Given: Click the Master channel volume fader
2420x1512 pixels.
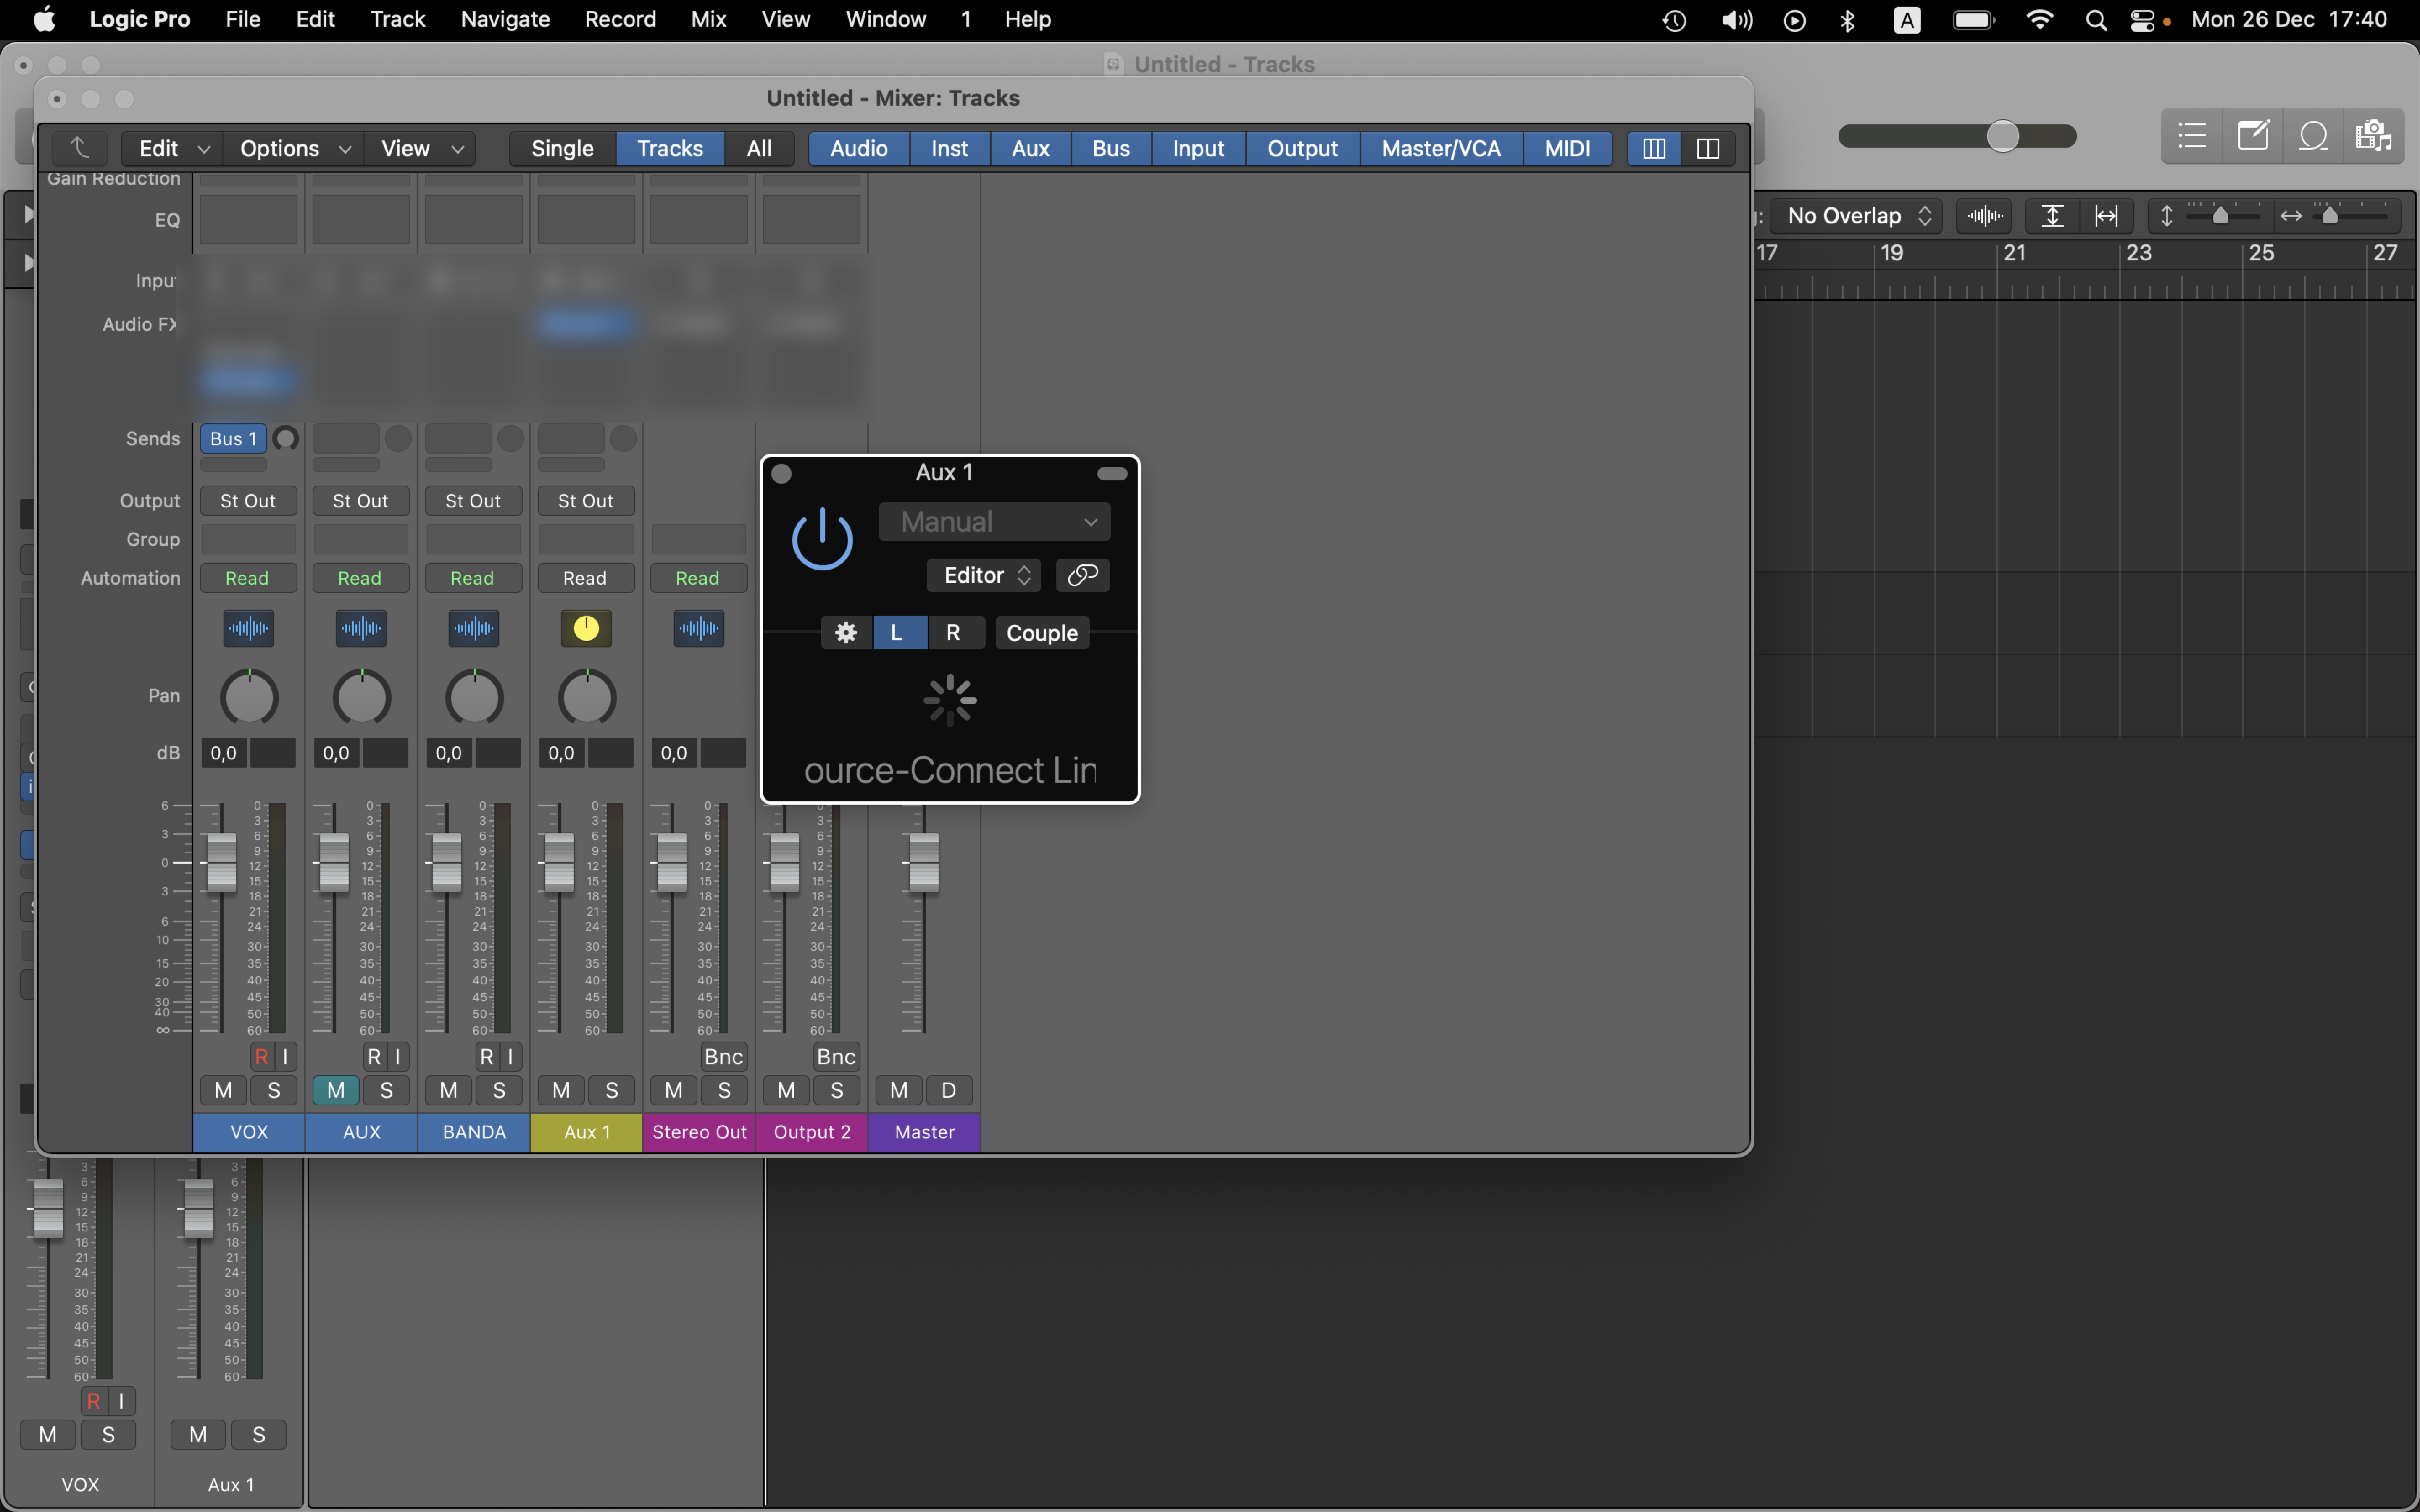Looking at the screenshot, I should [923, 862].
